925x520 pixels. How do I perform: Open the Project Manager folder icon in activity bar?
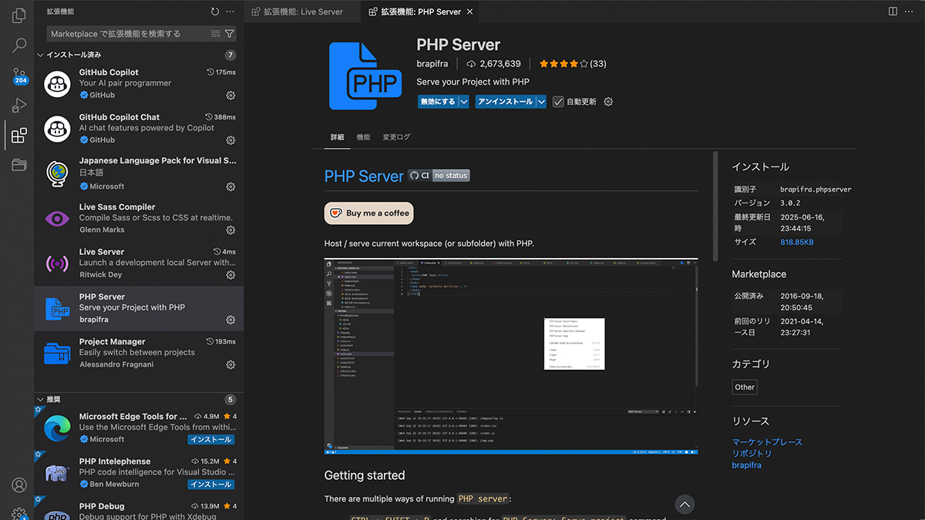[19, 165]
